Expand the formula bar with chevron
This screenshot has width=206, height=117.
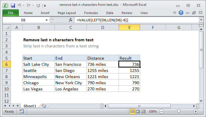[x=201, y=20]
